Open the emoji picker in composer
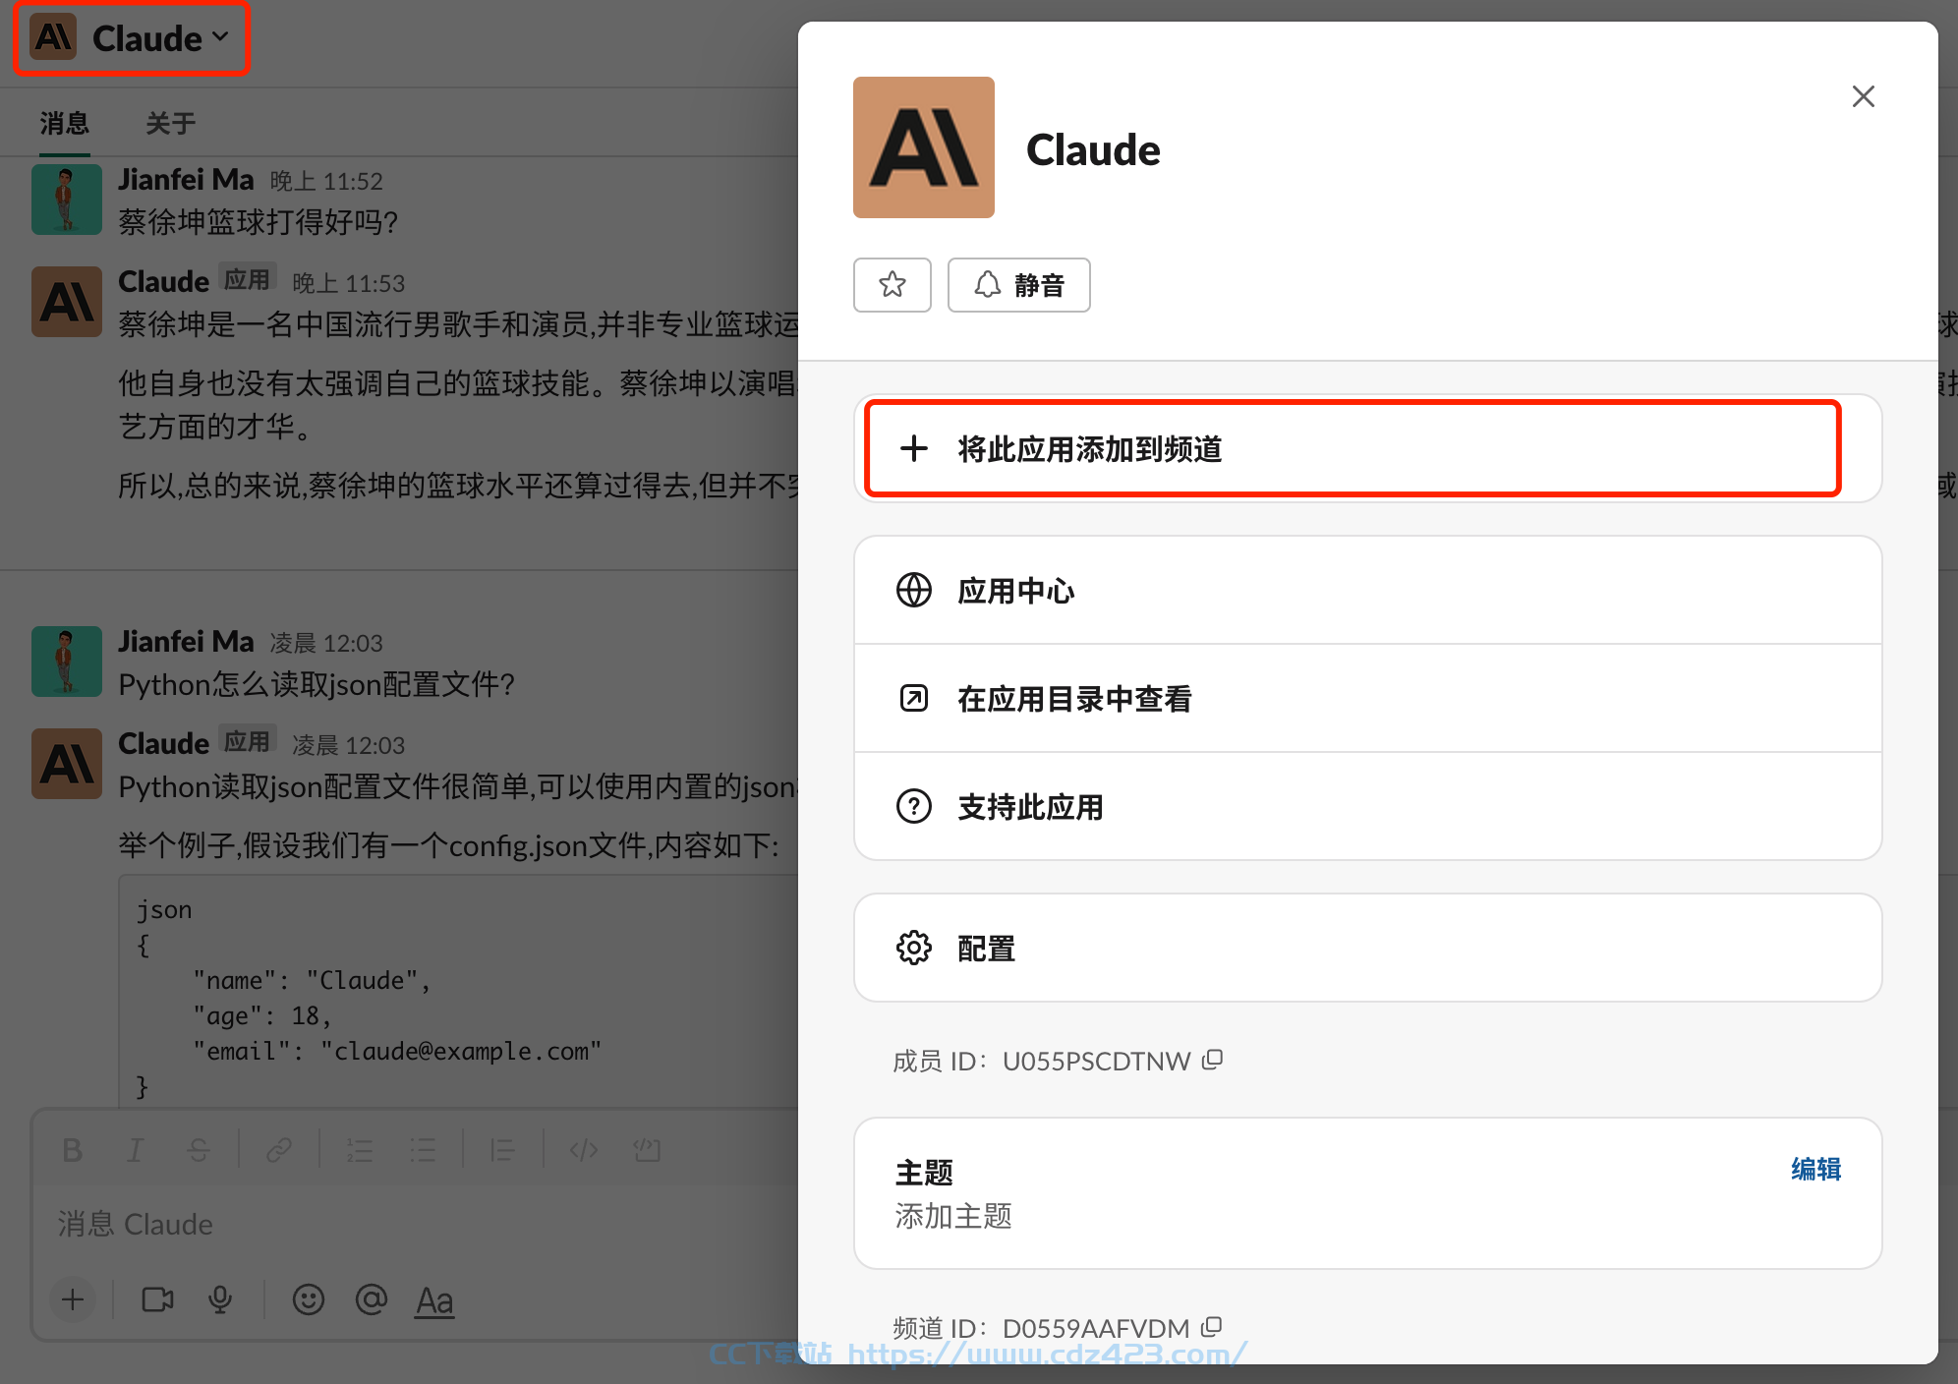 [308, 1299]
